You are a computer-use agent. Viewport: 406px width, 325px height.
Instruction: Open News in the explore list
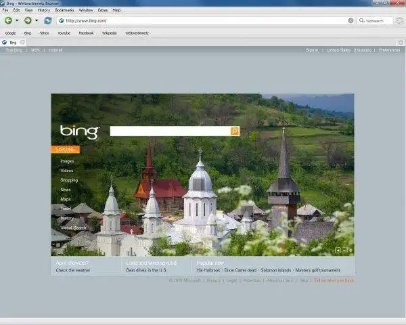pos(66,190)
